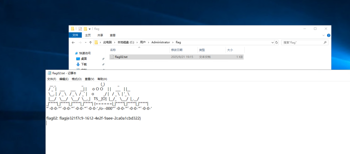Open the Customize Quick Access Toolbar dropdown
This screenshot has height=154, width=350.
point(90,29)
